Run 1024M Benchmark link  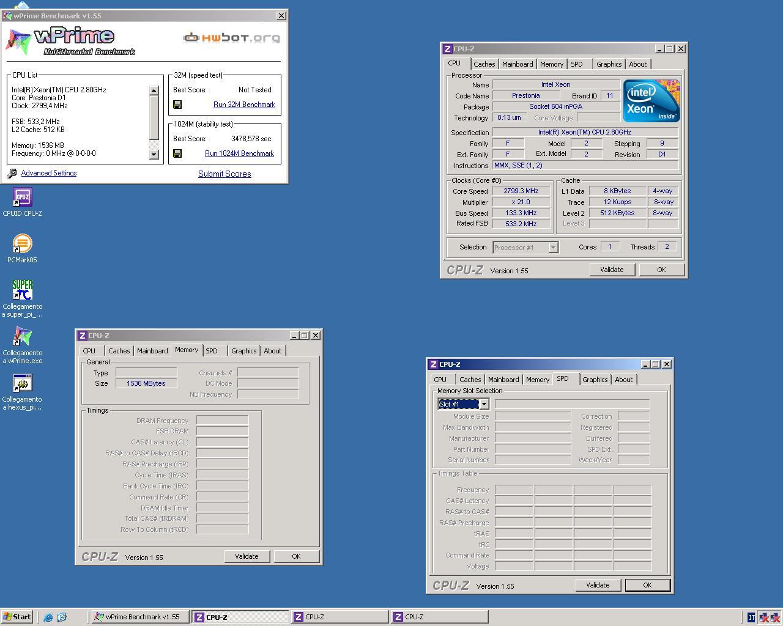[x=239, y=153]
